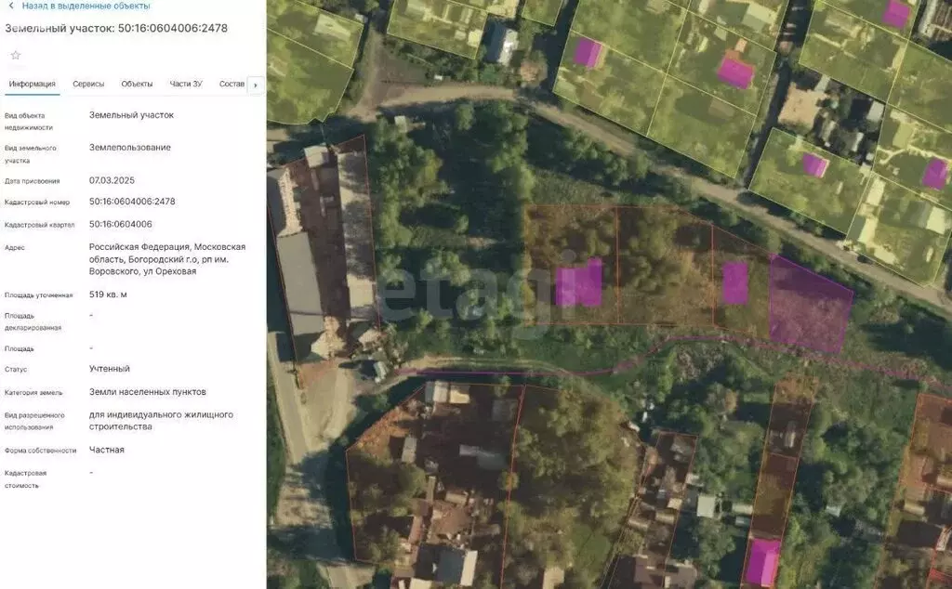Click Кадастровый номер value 50:16:0604006:2478
Viewport: 952px width, 589px height.
click(x=132, y=202)
